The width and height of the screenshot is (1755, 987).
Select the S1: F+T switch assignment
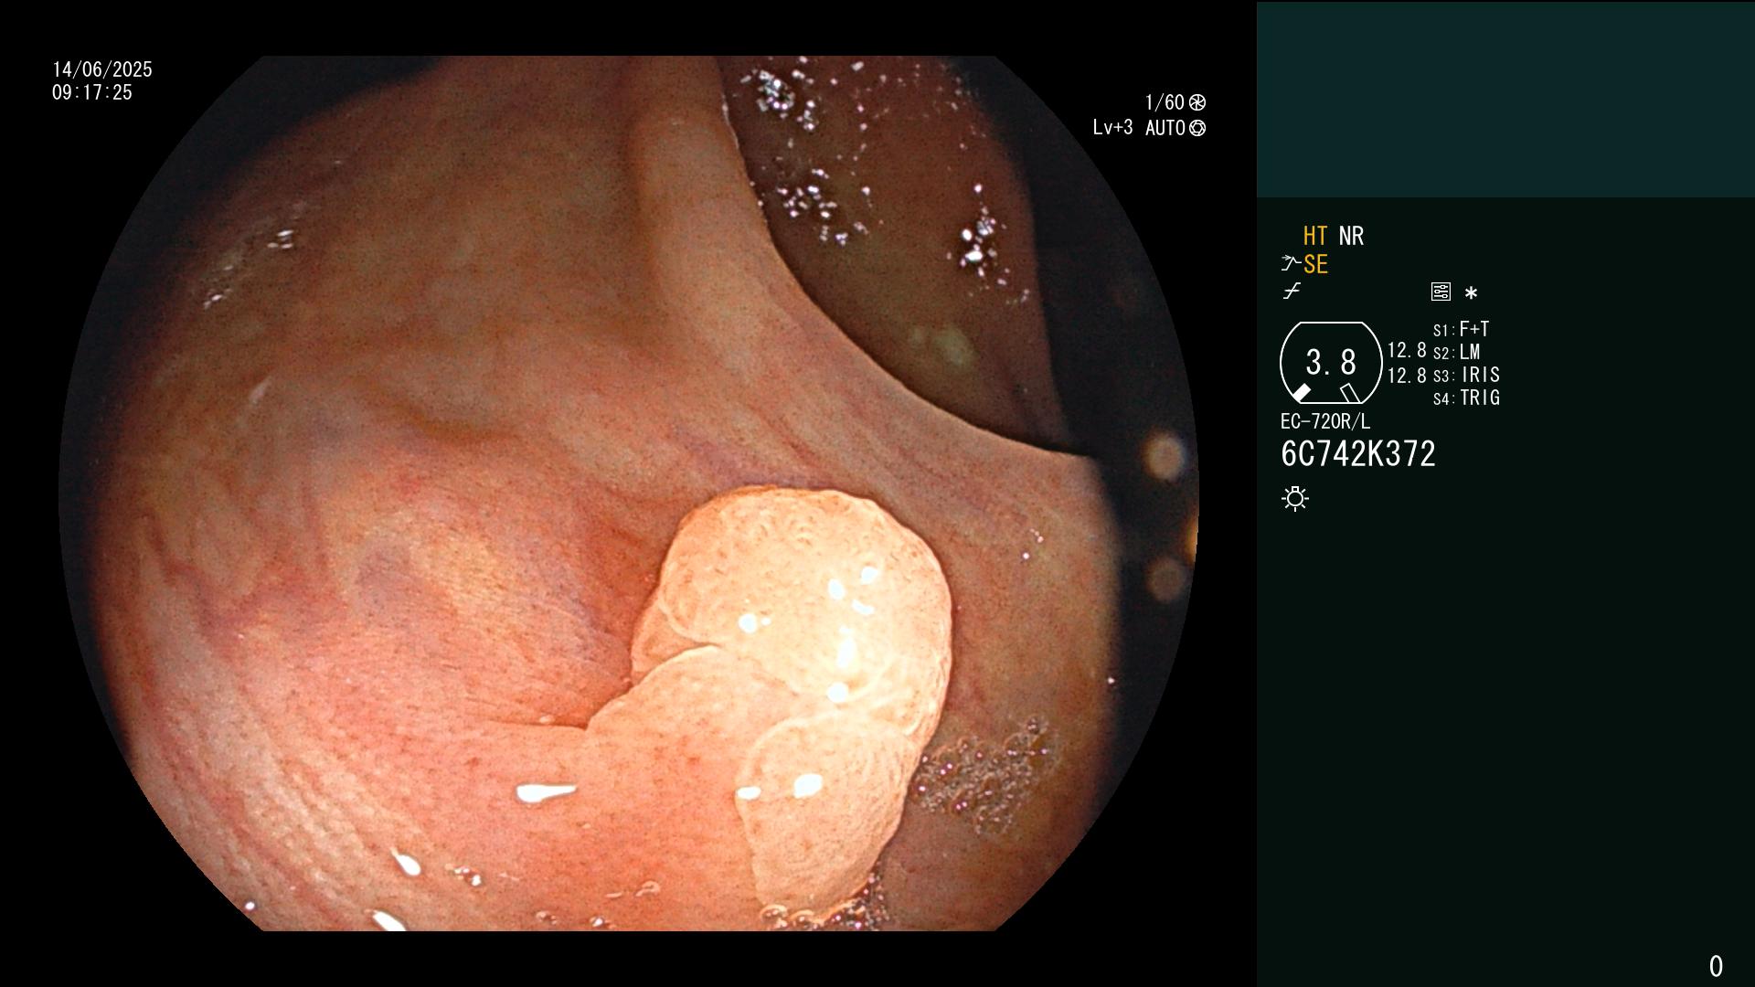(x=1461, y=329)
